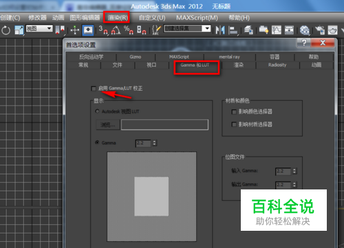Open Edit Named Selection Sets icon

tap(156, 30)
